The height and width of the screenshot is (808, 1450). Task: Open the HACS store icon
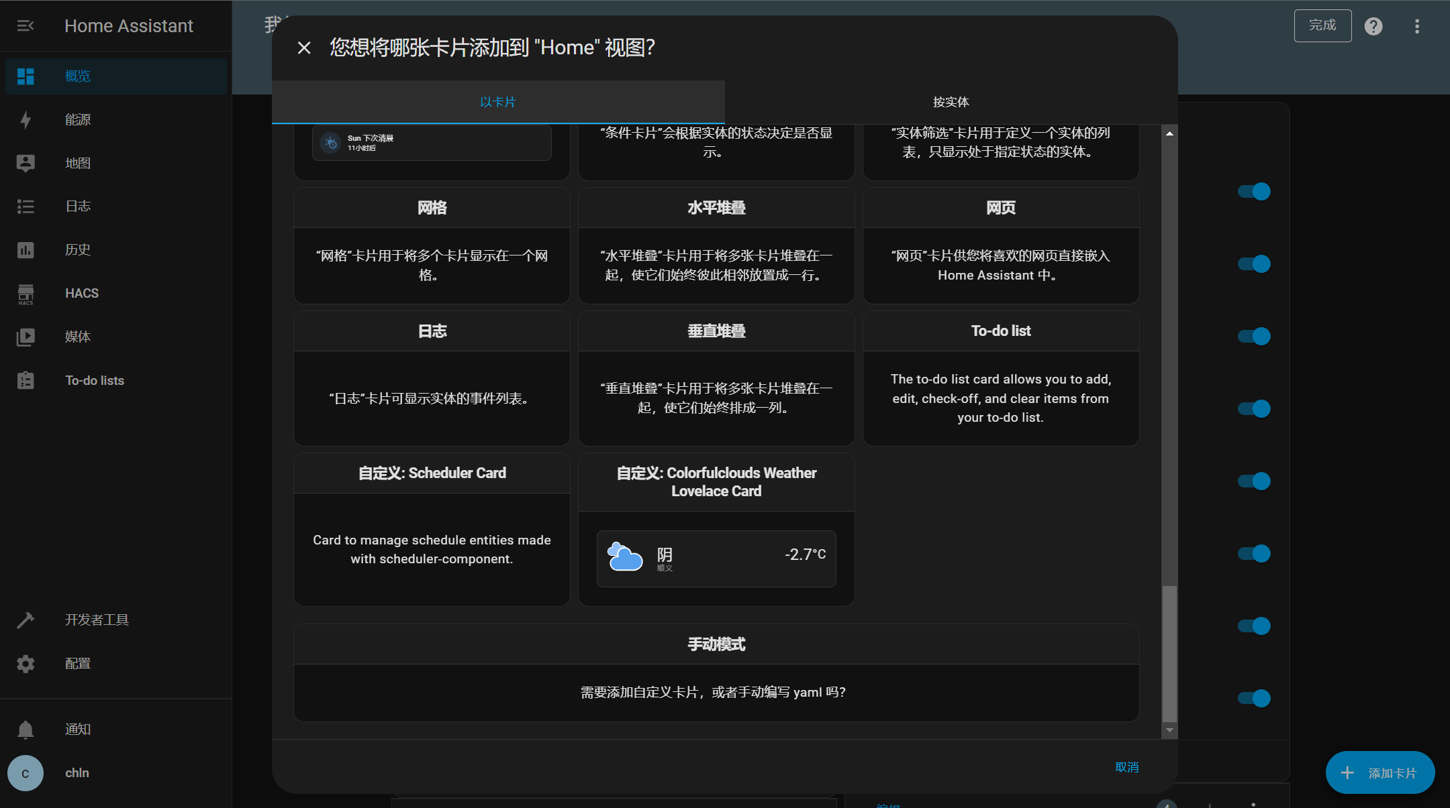(x=26, y=294)
